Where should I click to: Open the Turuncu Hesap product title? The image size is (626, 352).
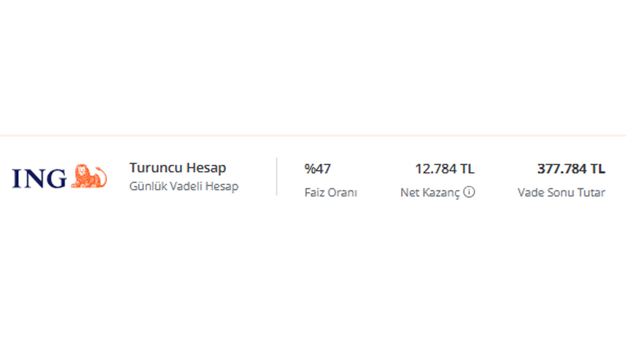(x=178, y=168)
